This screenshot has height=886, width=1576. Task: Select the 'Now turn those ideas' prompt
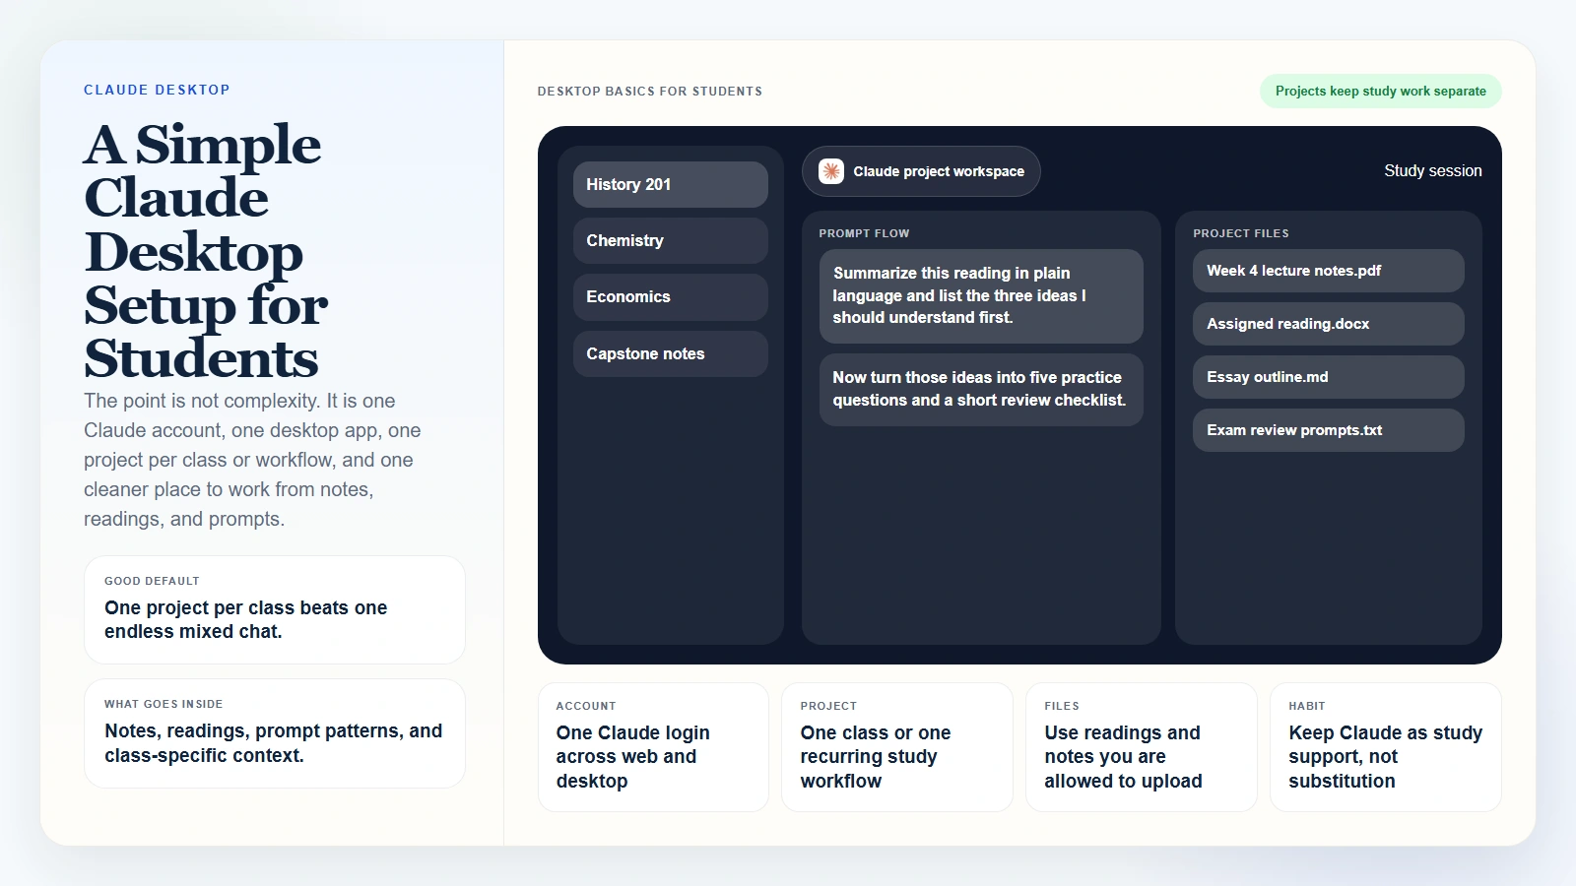click(x=981, y=389)
